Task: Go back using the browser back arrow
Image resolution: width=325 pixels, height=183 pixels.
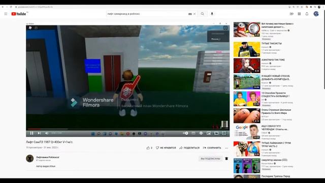Action: coord(3,7)
